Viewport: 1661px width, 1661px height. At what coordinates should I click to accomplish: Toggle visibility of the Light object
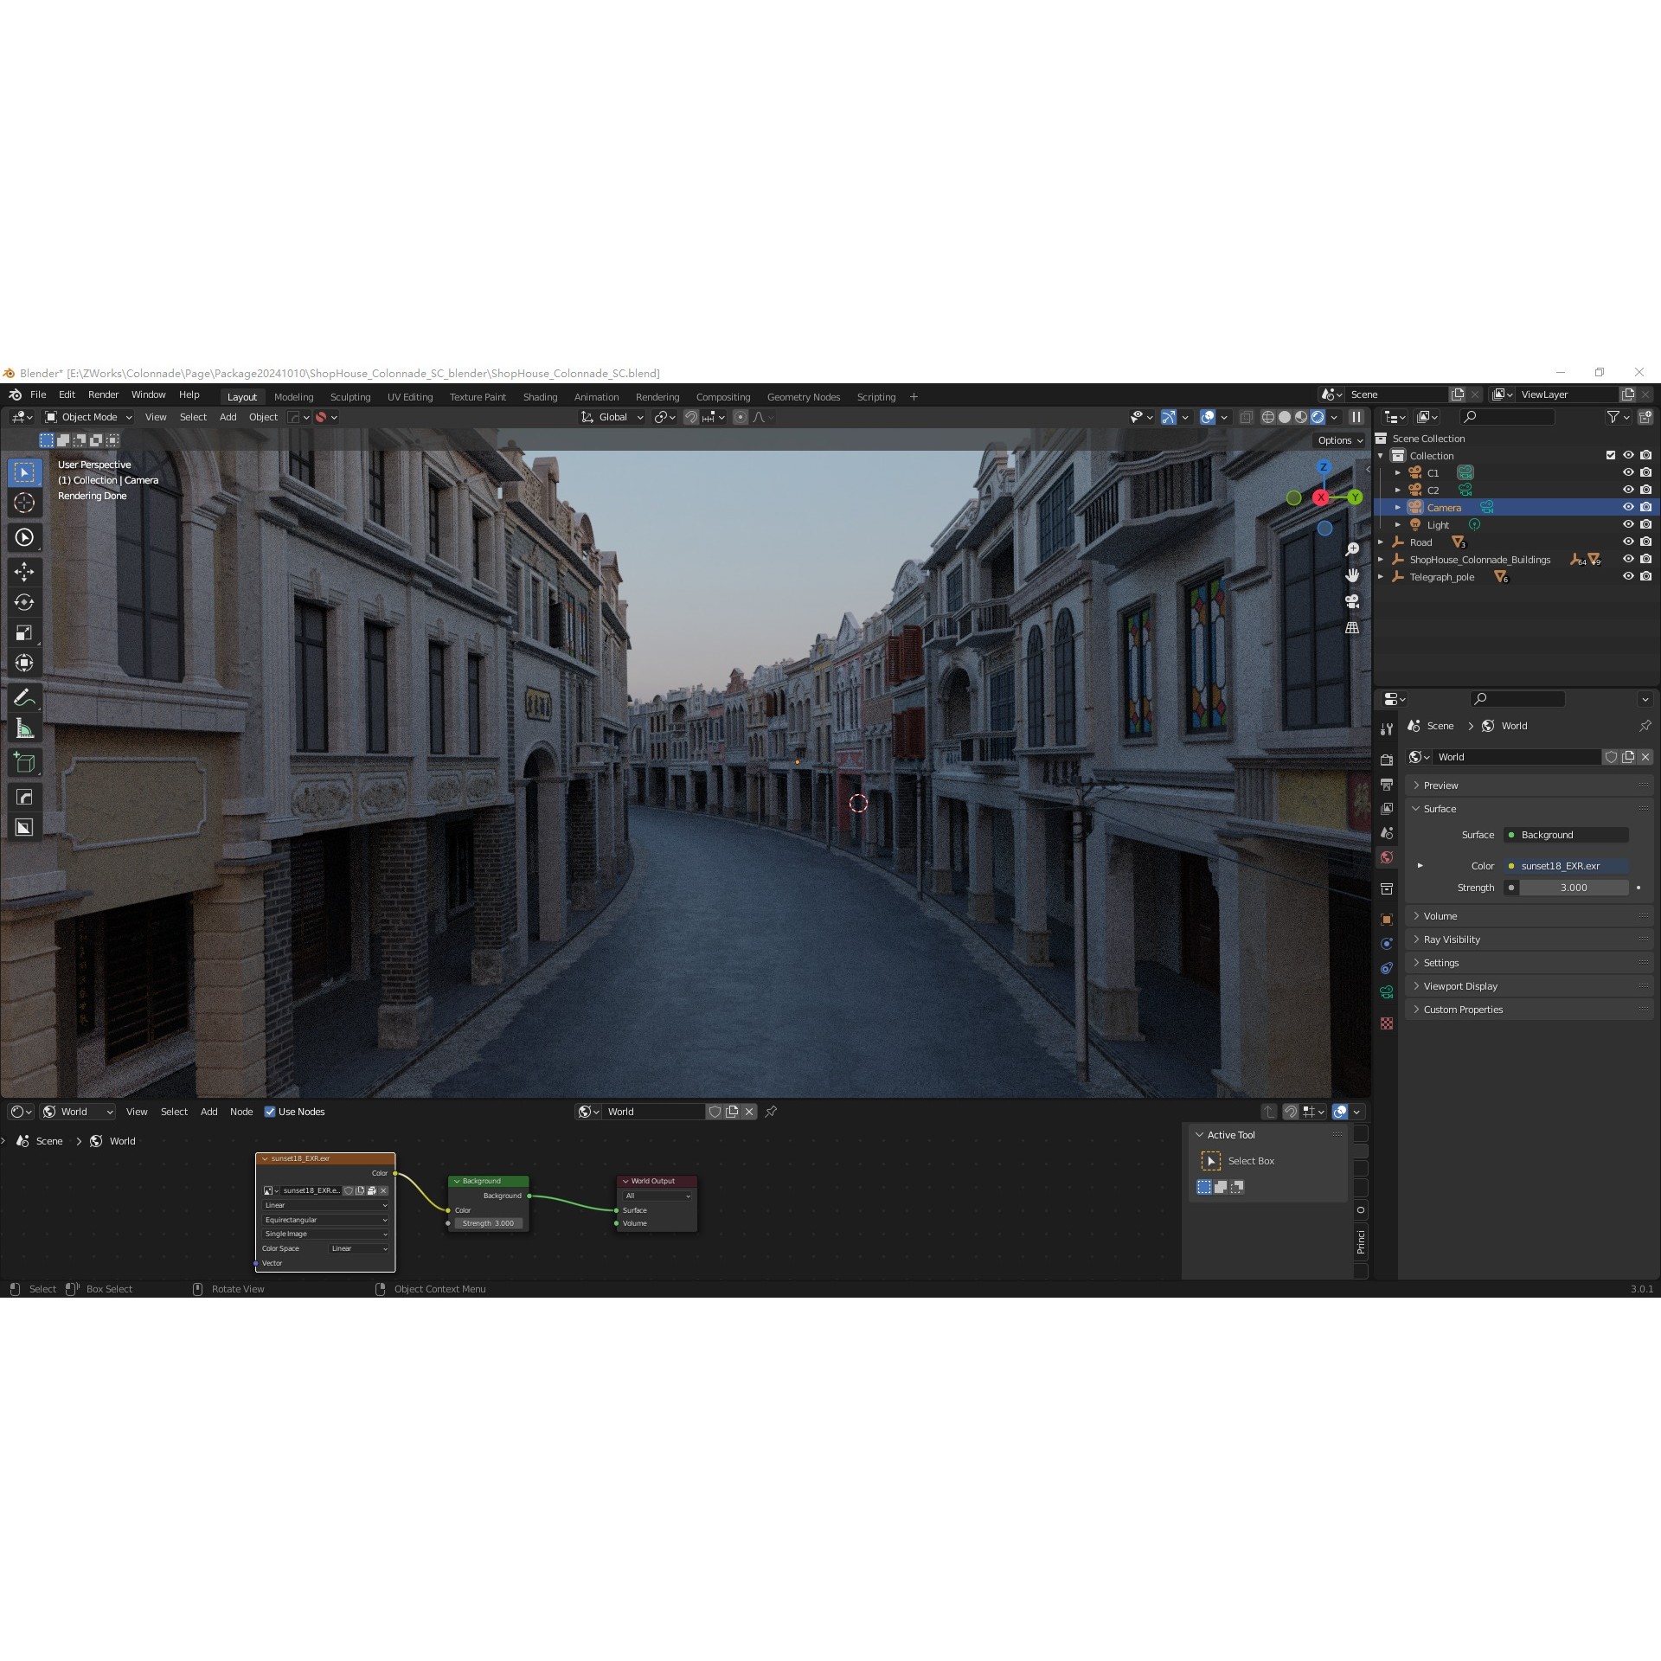tap(1628, 524)
